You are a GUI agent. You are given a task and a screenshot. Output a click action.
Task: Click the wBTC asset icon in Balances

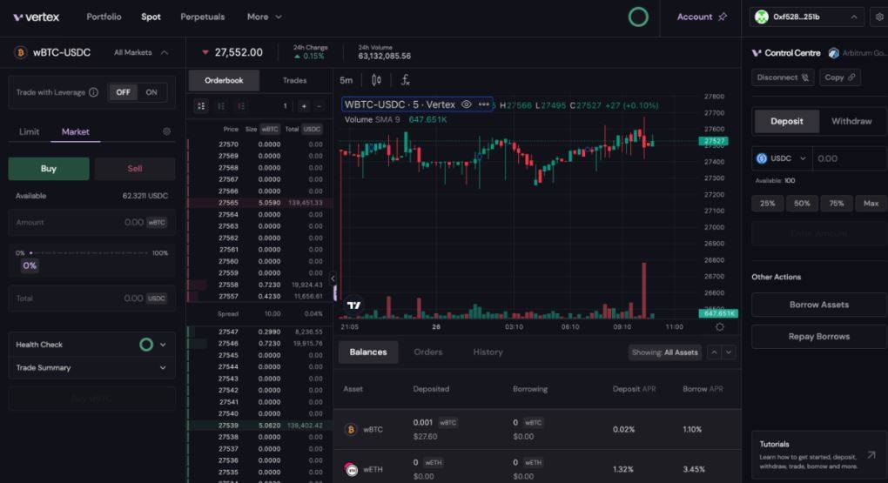tap(351, 430)
